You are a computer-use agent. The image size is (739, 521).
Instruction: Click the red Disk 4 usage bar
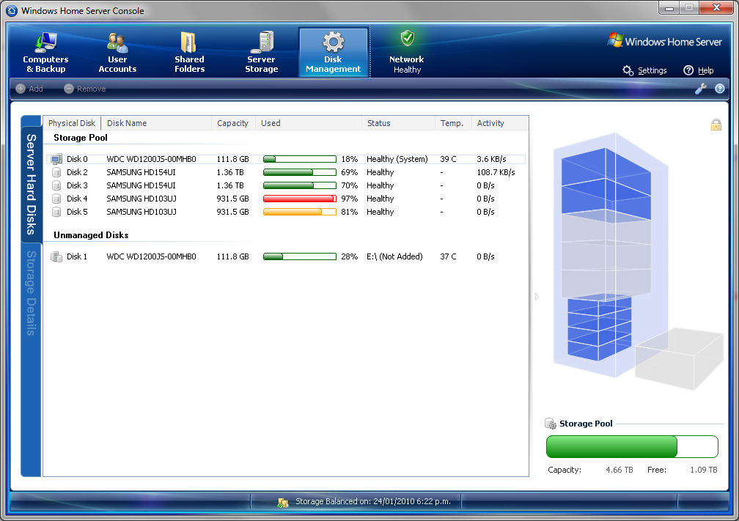coord(300,199)
